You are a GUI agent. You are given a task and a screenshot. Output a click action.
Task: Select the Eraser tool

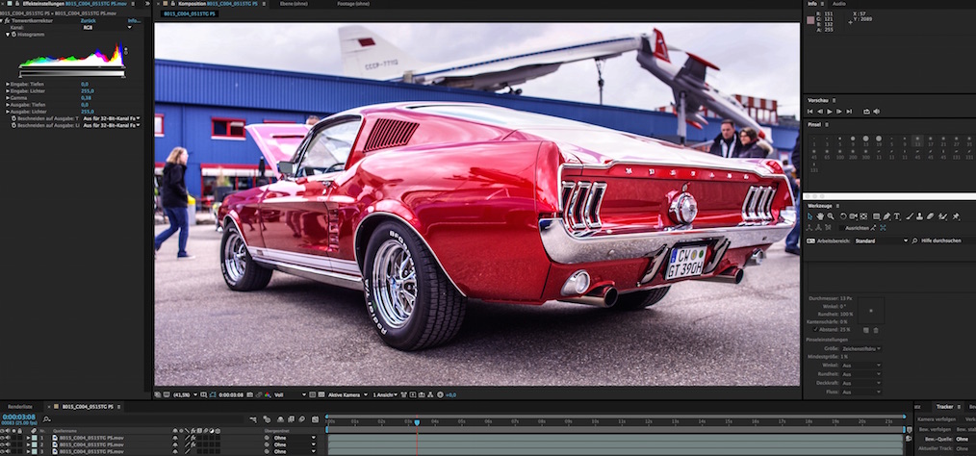point(930,216)
